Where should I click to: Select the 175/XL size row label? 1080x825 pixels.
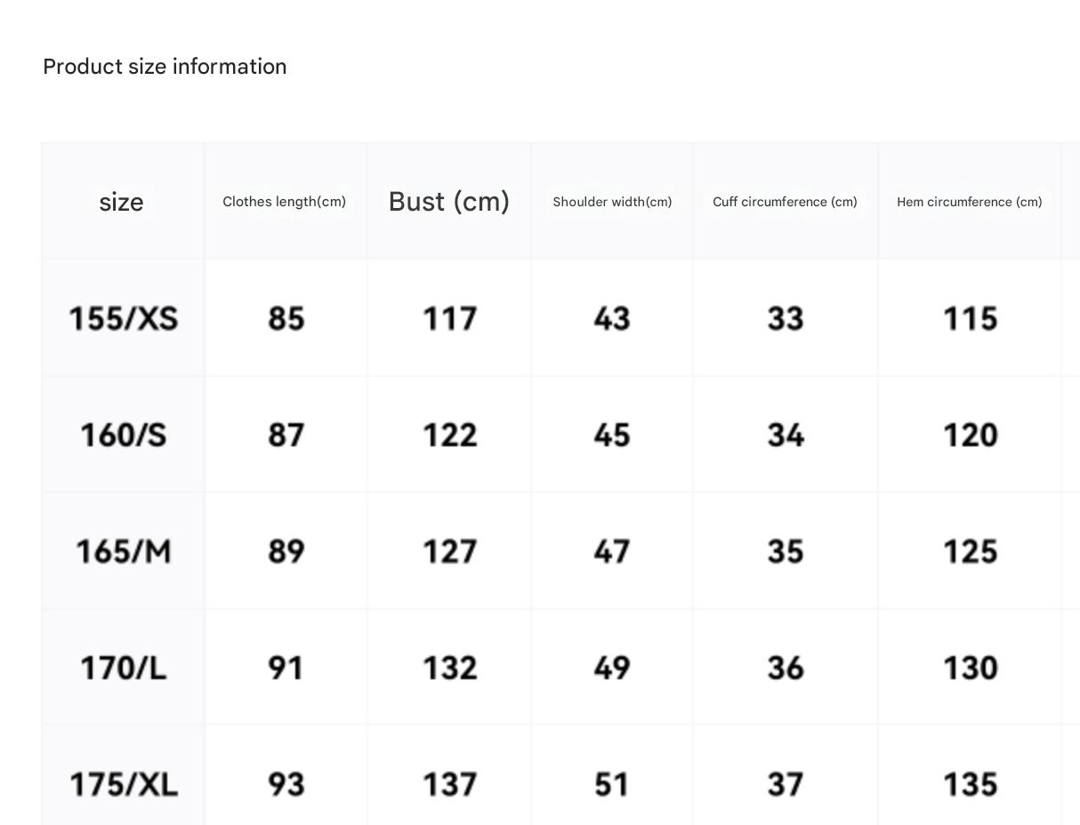pos(124,784)
